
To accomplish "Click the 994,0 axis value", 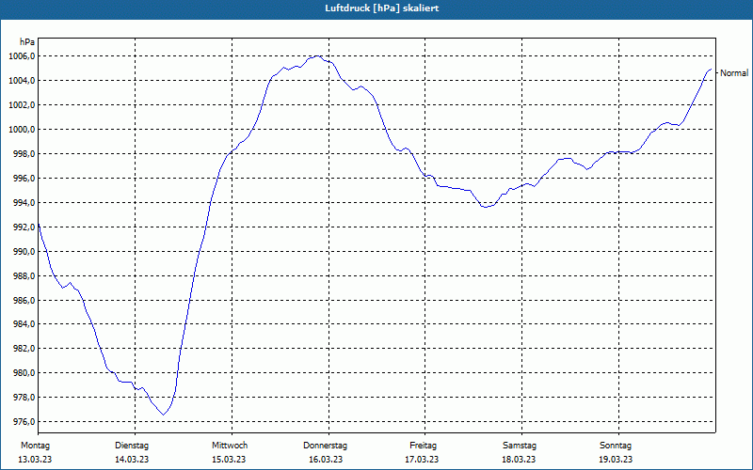I will [x=24, y=203].
